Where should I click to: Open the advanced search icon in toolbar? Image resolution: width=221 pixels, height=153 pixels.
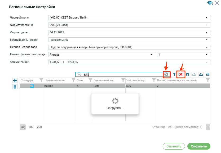pos(188,74)
